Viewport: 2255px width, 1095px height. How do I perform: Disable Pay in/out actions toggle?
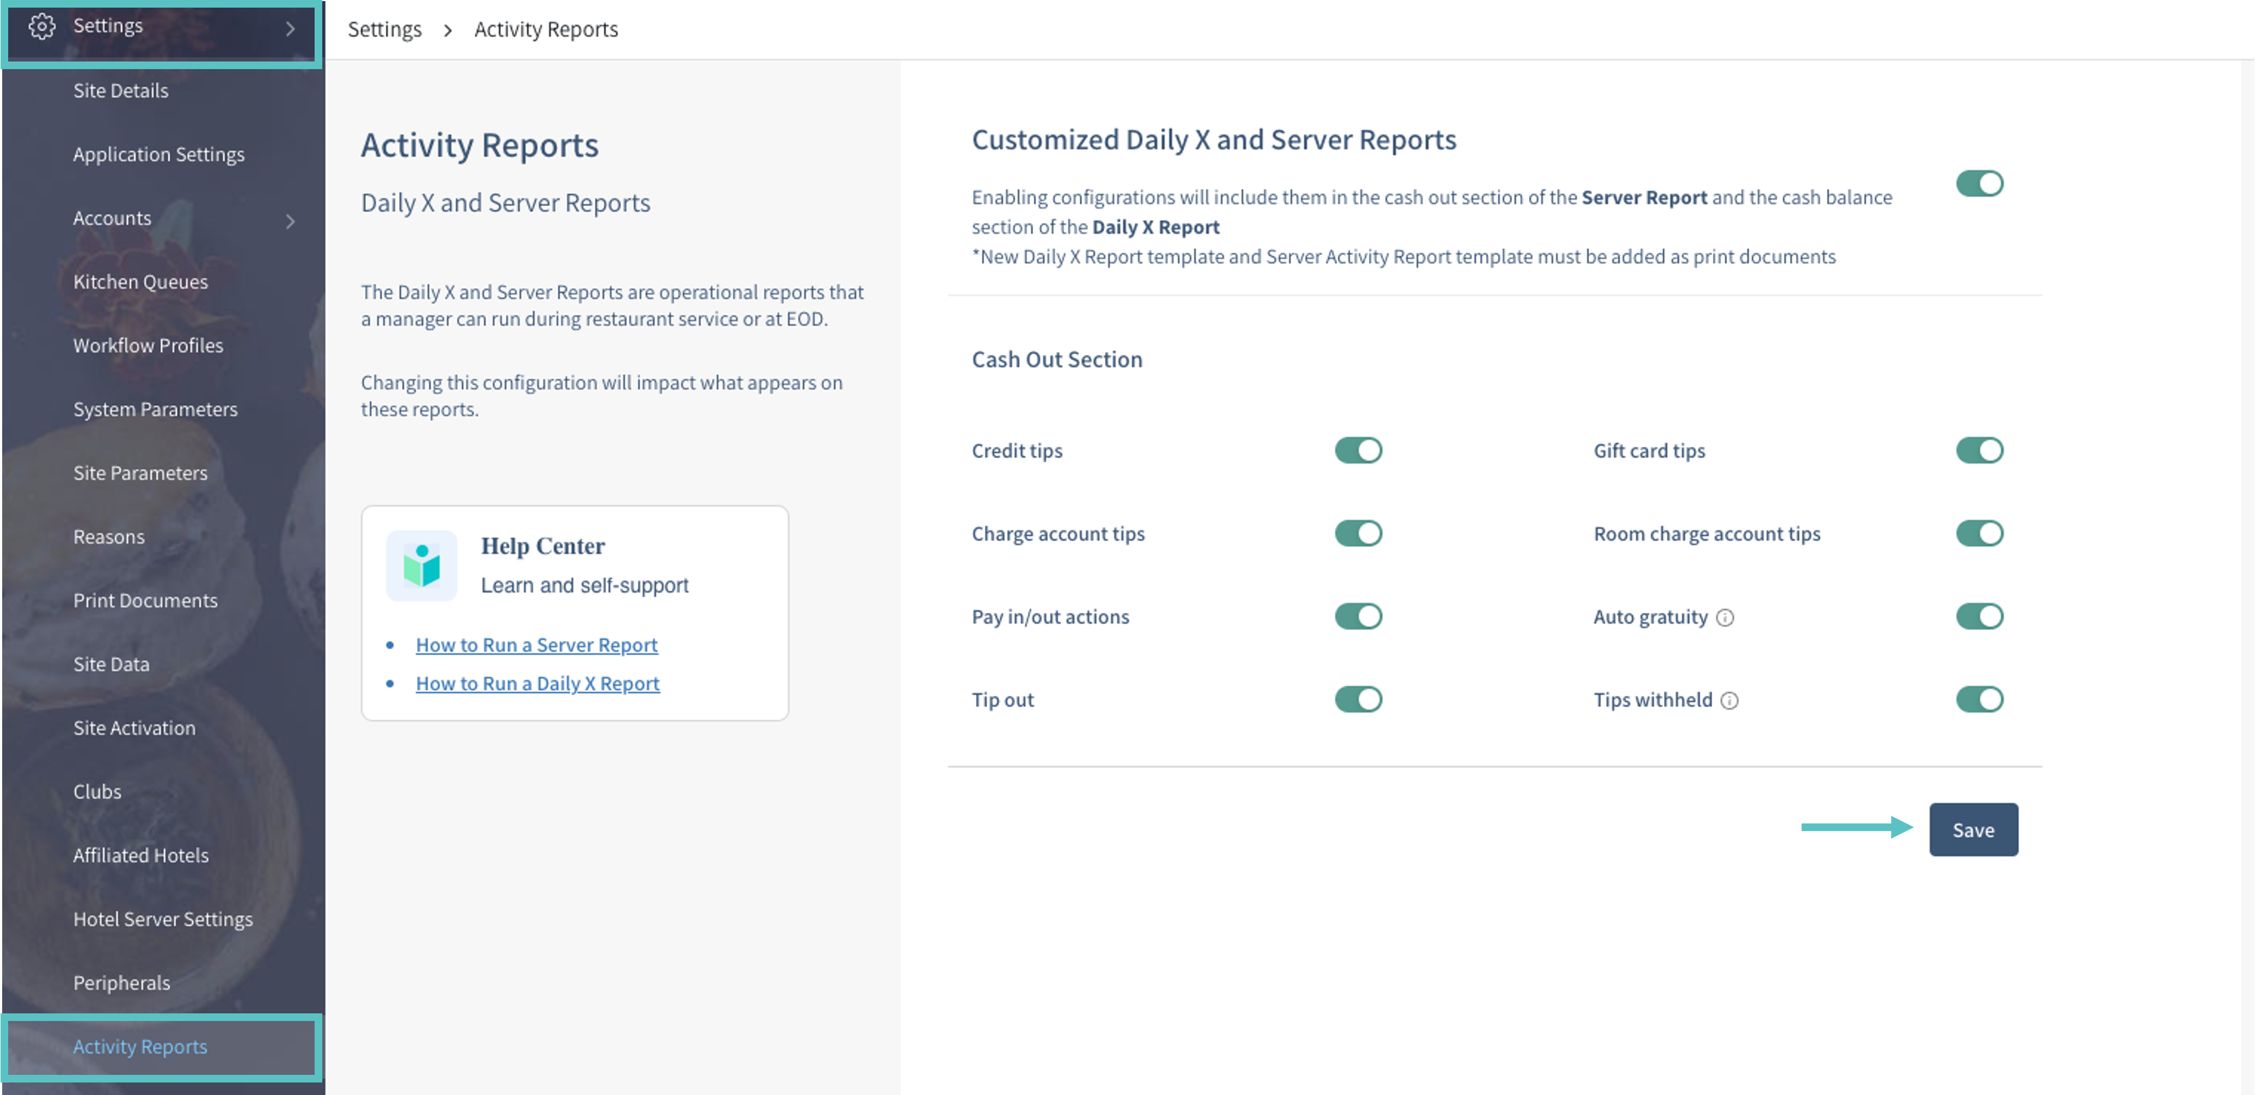1357,617
